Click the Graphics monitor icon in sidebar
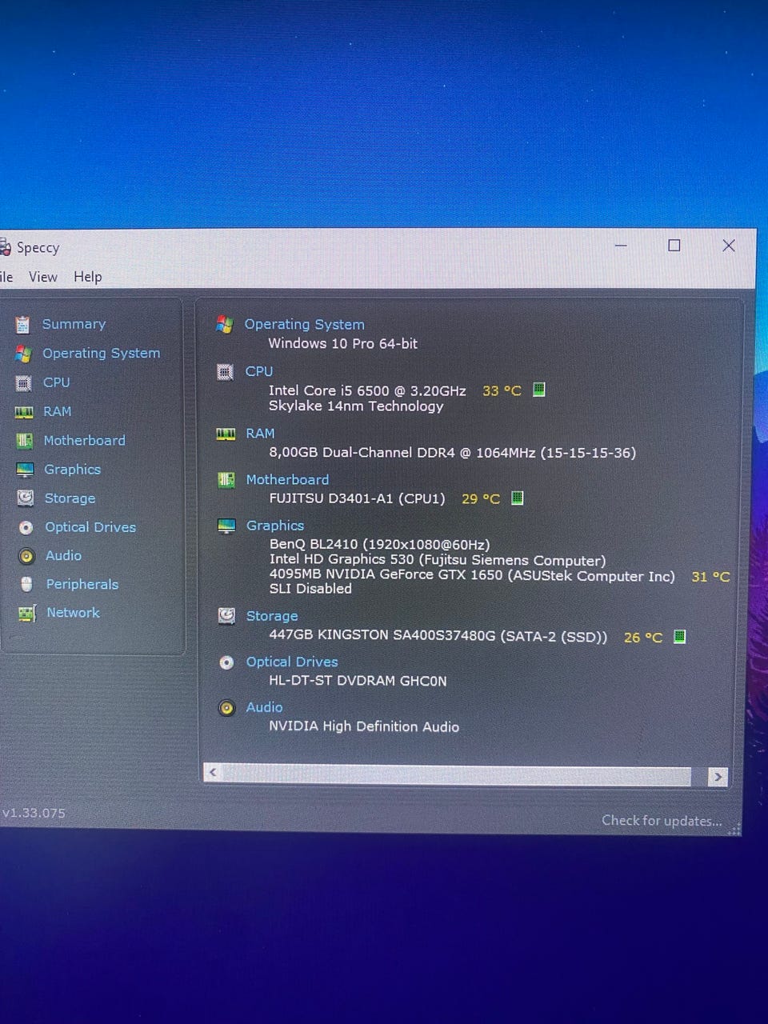 [25, 470]
